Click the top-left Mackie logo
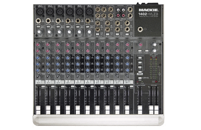201x130 pixels. coord(148,10)
